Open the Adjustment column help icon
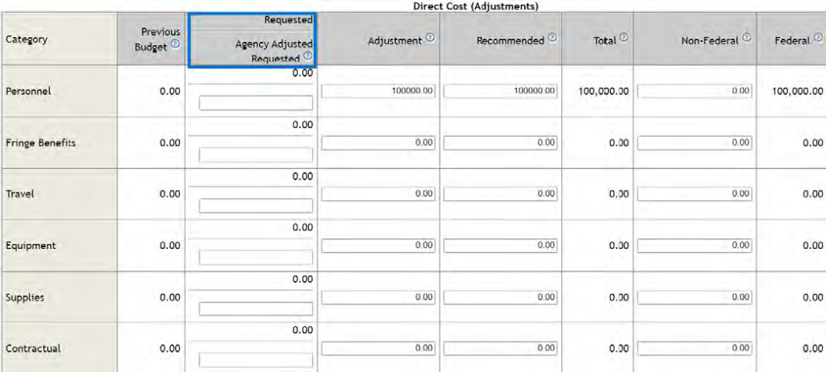The height and width of the screenshot is (372, 826). click(430, 38)
